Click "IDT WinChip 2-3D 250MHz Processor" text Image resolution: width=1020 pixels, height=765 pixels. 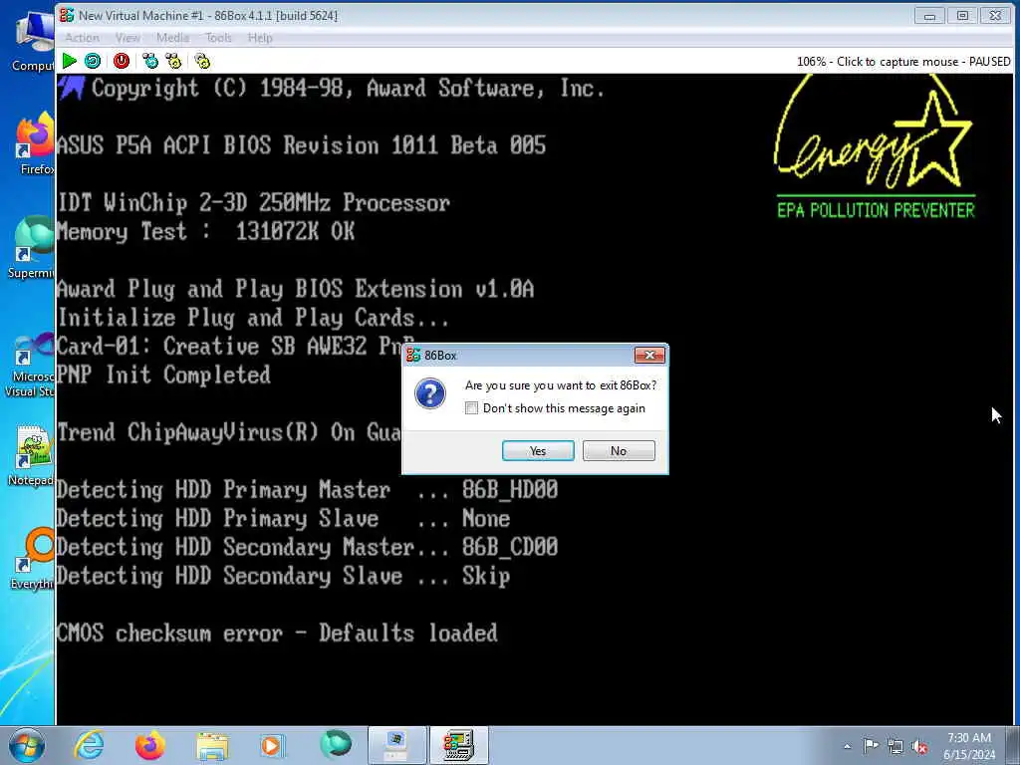tap(254, 203)
